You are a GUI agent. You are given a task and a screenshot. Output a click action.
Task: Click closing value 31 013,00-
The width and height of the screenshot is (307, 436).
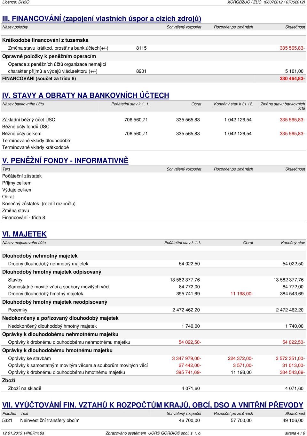294,365
